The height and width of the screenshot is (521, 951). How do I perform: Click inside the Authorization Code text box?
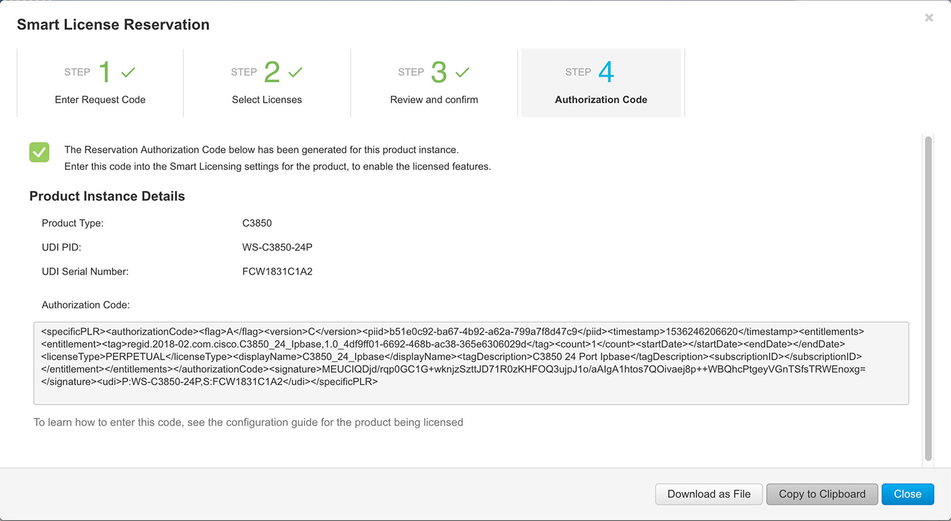click(471, 363)
